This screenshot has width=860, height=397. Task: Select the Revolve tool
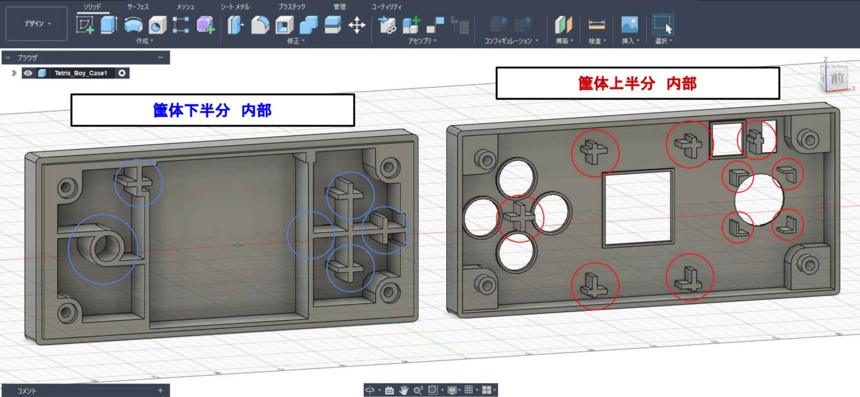pos(133,25)
